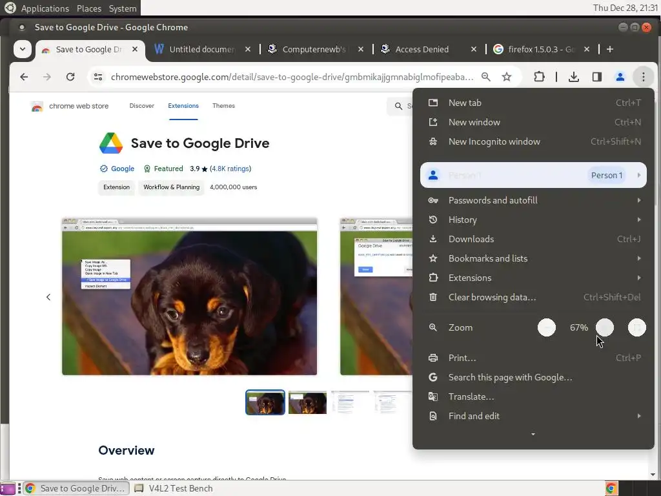Open the profile avatar icon in toolbar
The image size is (661, 496).
coord(620,77)
